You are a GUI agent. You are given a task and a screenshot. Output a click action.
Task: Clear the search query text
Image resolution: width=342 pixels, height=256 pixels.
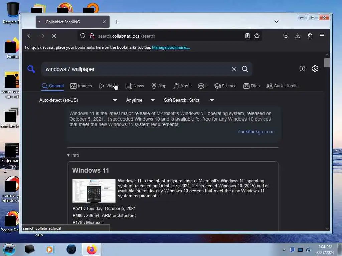point(233,69)
